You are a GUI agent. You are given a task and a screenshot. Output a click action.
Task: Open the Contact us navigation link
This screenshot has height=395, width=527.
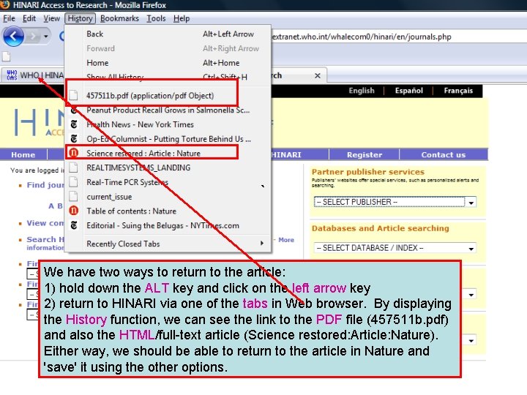(444, 155)
